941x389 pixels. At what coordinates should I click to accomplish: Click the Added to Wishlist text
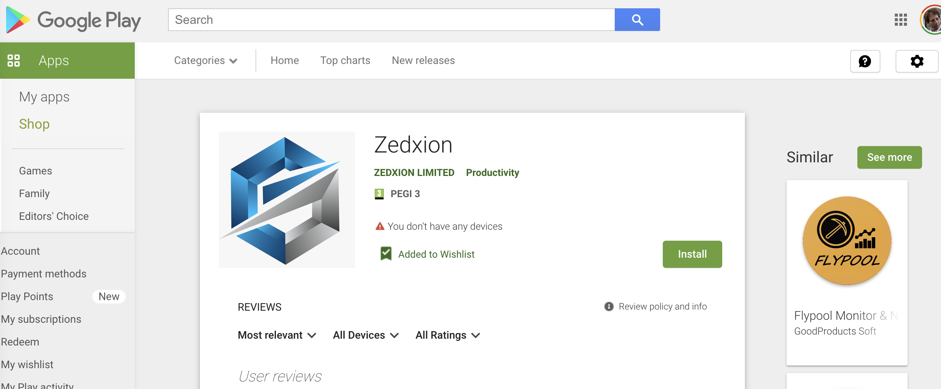click(x=436, y=254)
